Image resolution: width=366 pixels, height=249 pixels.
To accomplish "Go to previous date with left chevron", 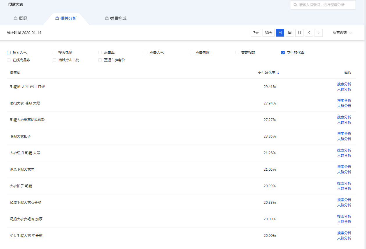I will point(309,33).
